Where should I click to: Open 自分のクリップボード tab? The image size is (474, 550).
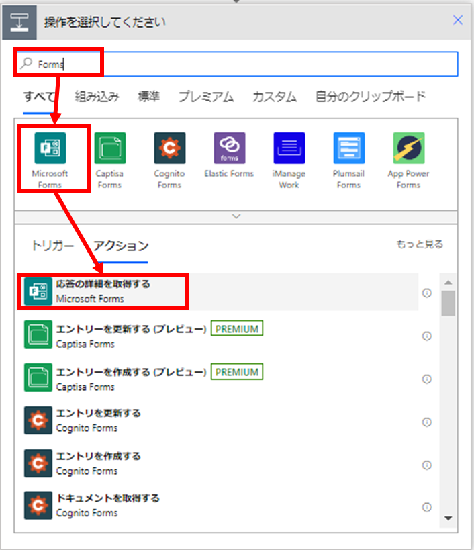pos(371,96)
